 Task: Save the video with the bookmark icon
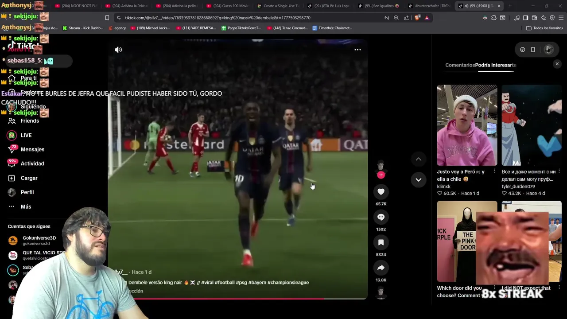click(381, 242)
